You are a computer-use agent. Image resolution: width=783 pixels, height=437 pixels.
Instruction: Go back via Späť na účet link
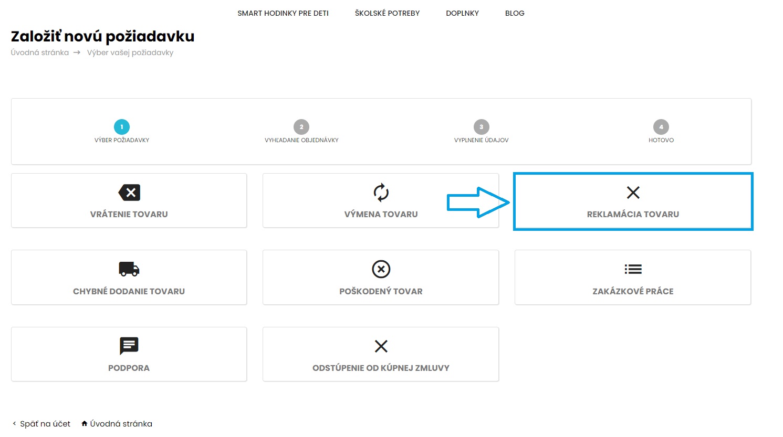point(45,424)
